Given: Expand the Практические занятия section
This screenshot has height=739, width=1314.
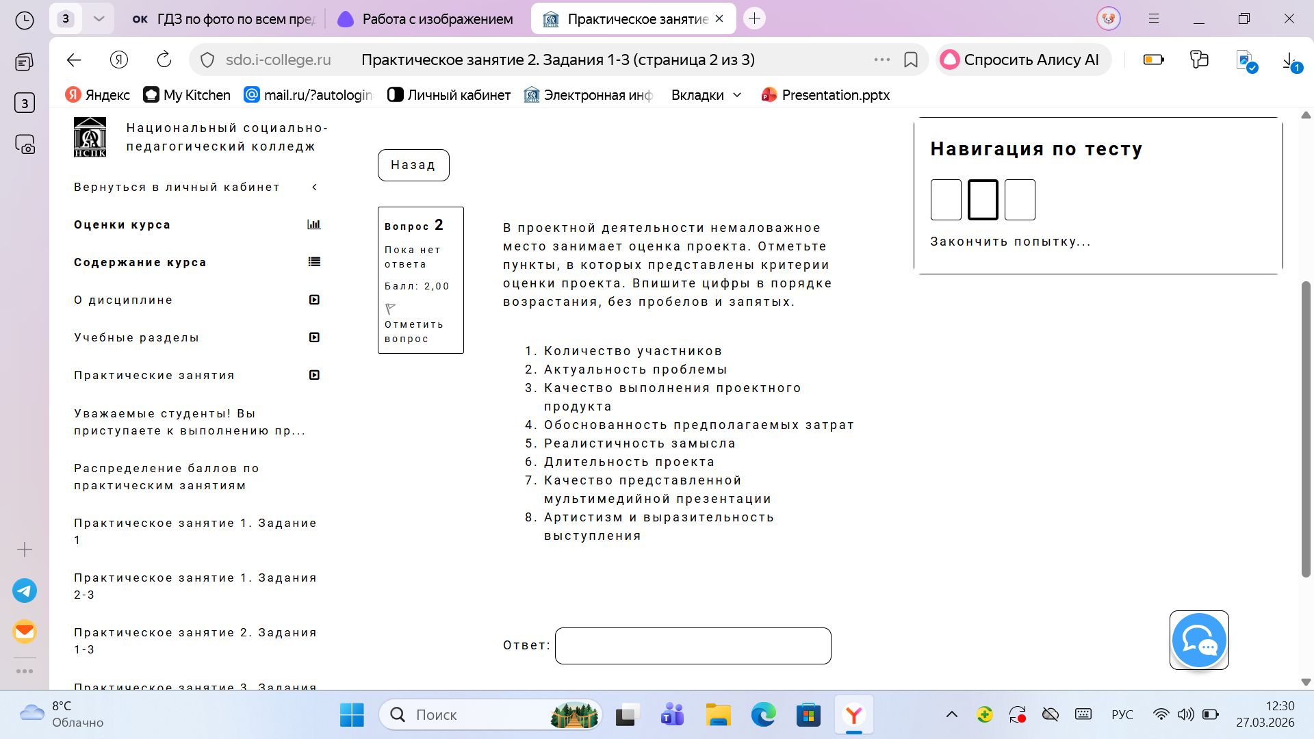Looking at the screenshot, I should [x=314, y=375].
